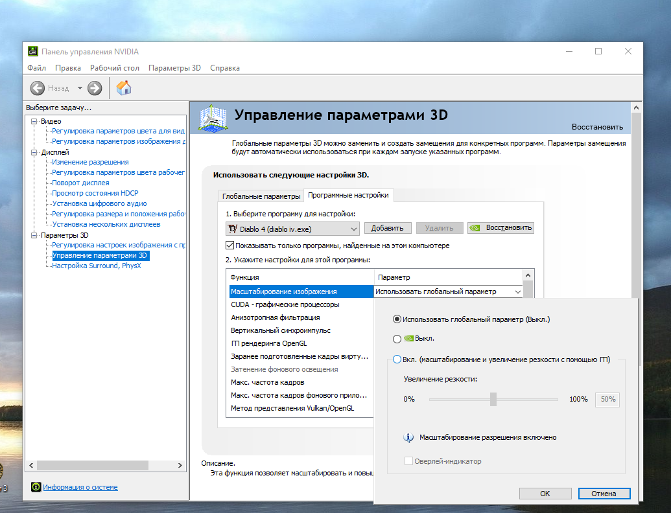Click the system information icon at bottom left
The width and height of the screenshot is (671, 513).
[36, 486]
